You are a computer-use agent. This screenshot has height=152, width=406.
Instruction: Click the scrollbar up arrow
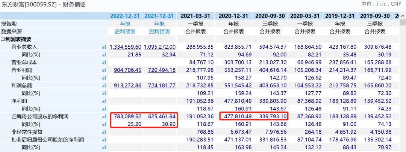point(403,16)
